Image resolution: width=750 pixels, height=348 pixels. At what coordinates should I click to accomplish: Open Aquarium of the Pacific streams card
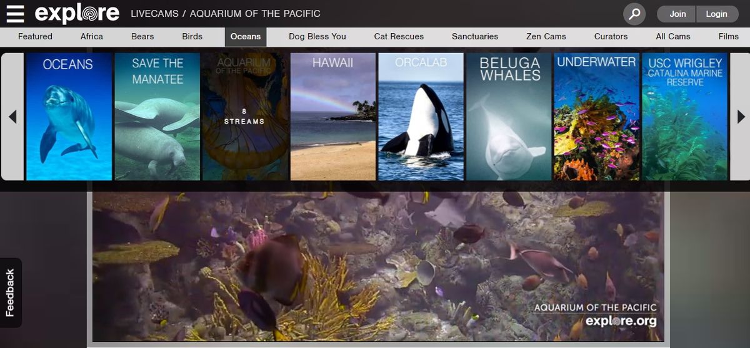point(245,117)
